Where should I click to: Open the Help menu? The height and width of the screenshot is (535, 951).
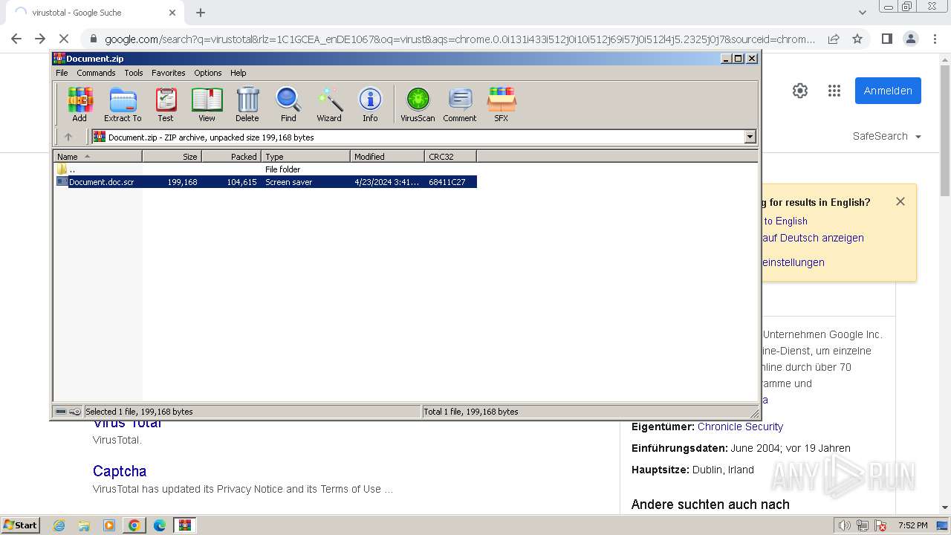238,73
